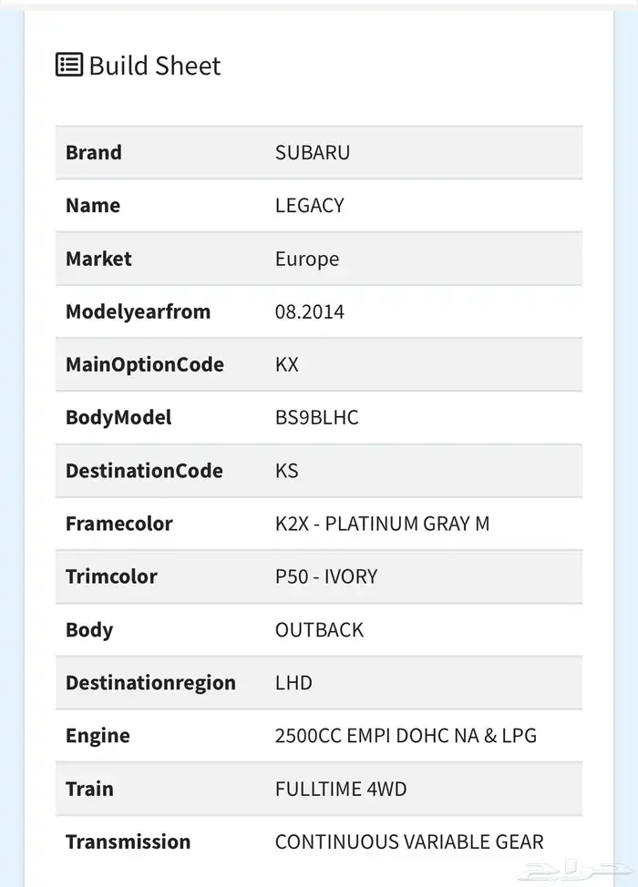The width and height of the screenshot is (638, 887).
Task: Click the Build Sheet heading
Action: 155,66
